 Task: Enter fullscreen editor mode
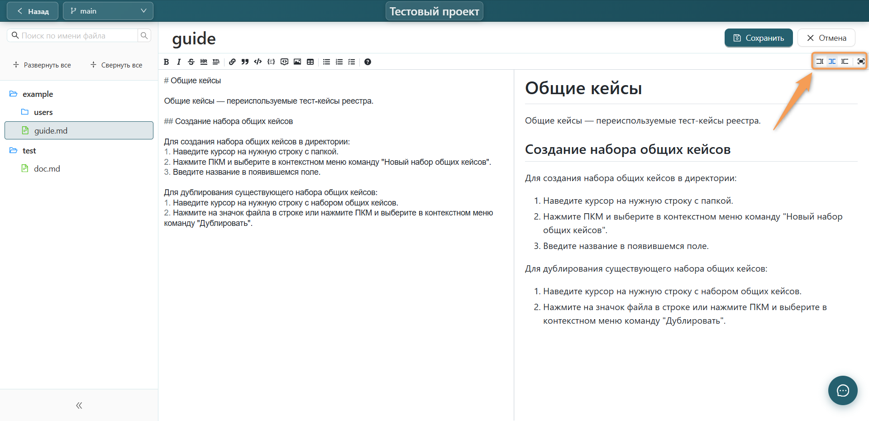coord(861,61)
